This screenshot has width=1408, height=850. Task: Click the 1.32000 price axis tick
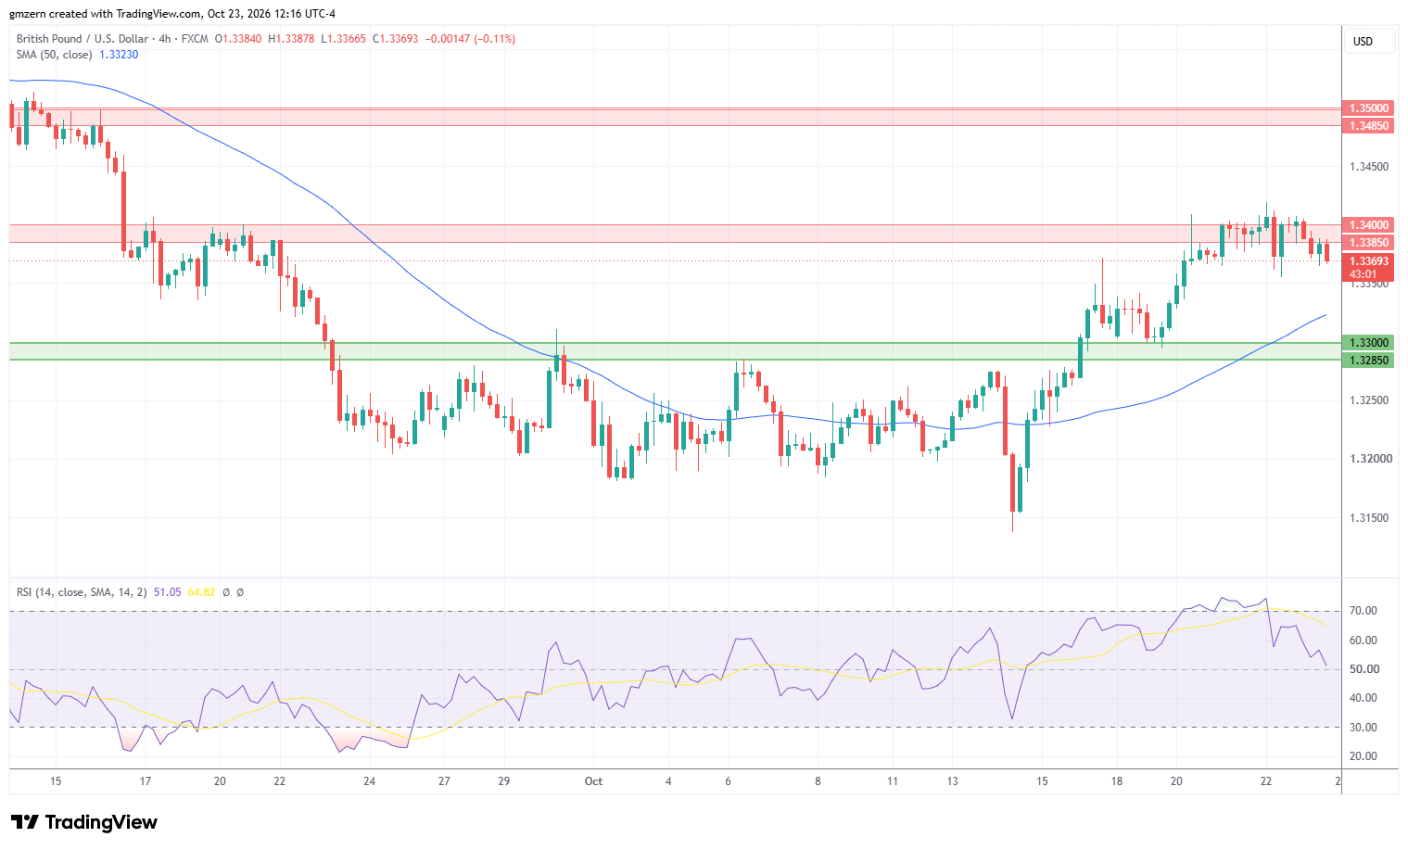1369,459
